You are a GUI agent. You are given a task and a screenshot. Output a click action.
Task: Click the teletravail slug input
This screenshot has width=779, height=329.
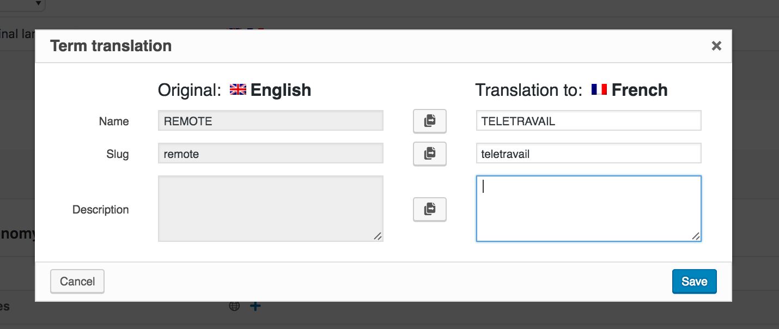[588, 153]
